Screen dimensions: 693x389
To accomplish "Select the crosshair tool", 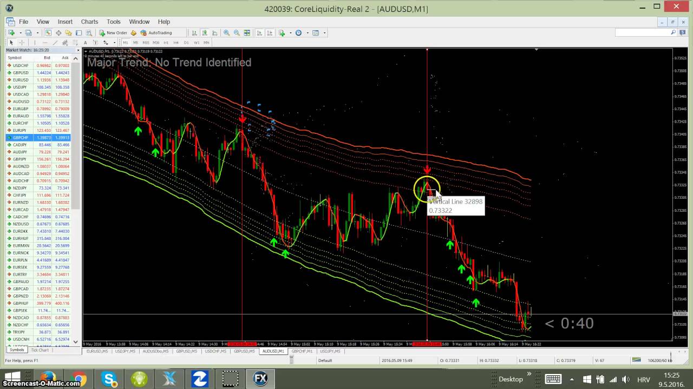I will tap(22, 43).
